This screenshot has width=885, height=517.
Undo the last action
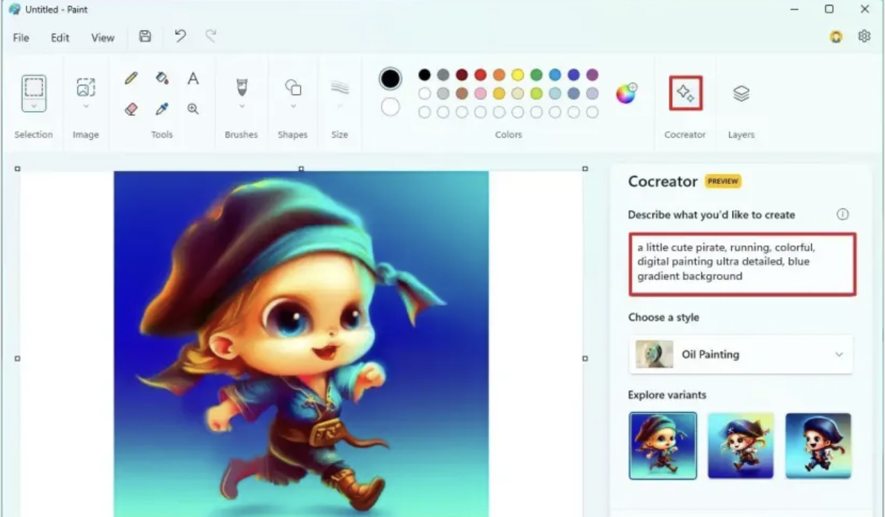tap(180, 36)
